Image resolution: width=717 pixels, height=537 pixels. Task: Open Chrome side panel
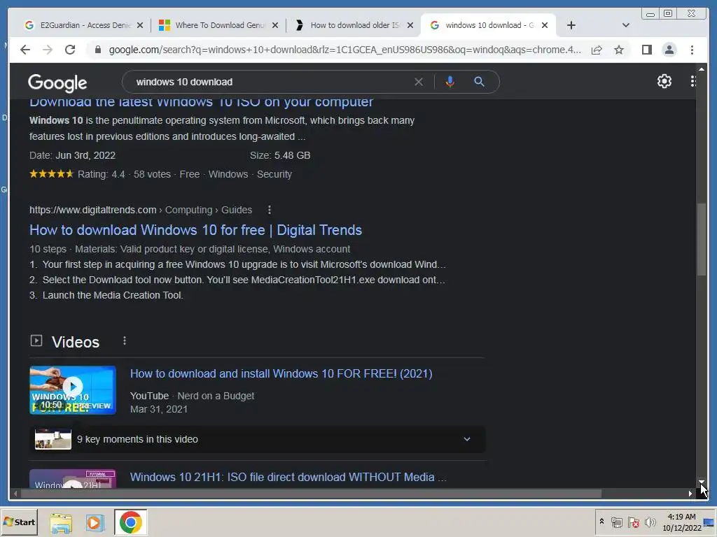tap(646, 50)
